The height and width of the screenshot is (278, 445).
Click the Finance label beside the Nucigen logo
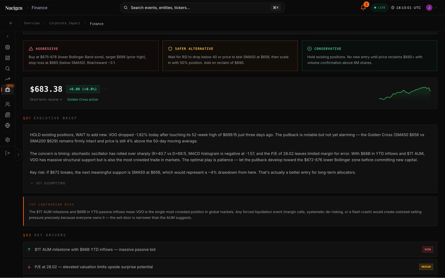click(40, 7)
